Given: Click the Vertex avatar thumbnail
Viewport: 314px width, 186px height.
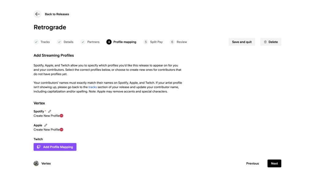Looking at the screenshot, I should pos(36,163).
